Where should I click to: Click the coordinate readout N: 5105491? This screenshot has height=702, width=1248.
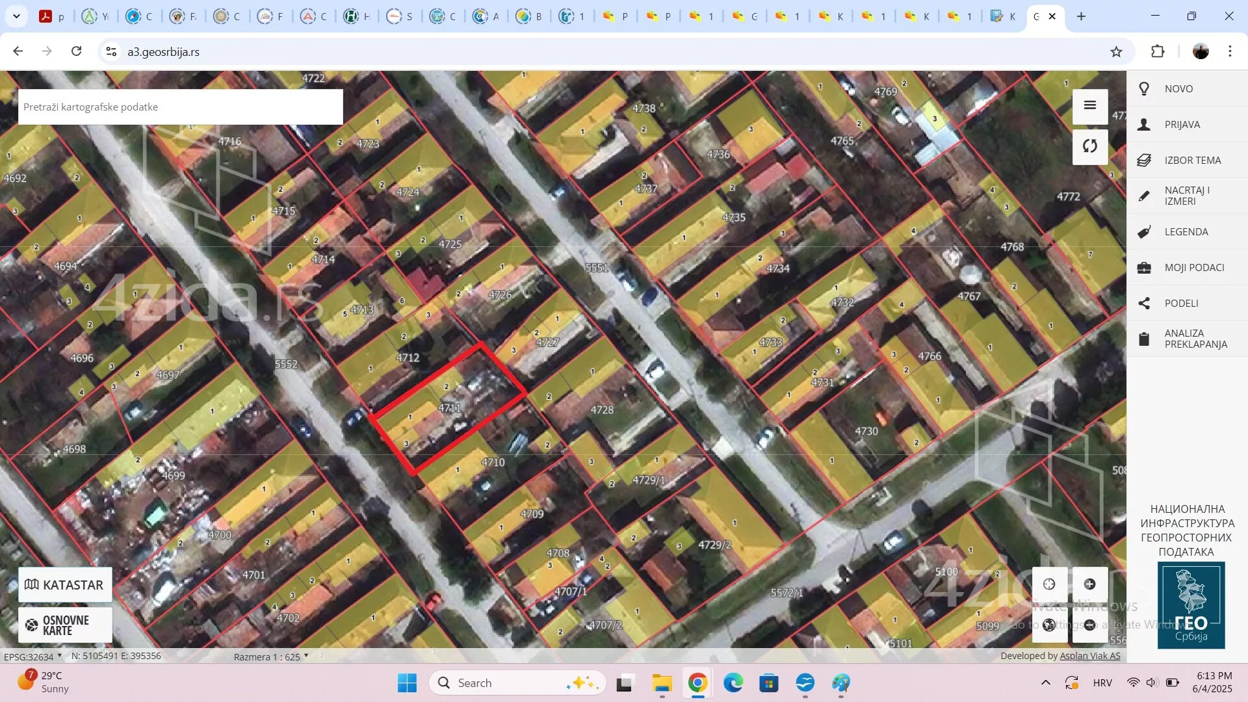(116, 656)
